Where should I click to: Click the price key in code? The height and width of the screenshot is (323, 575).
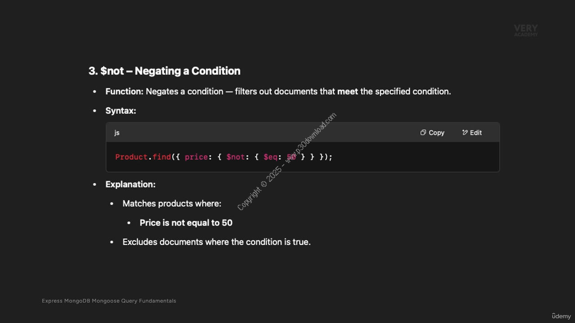(196, 157)
